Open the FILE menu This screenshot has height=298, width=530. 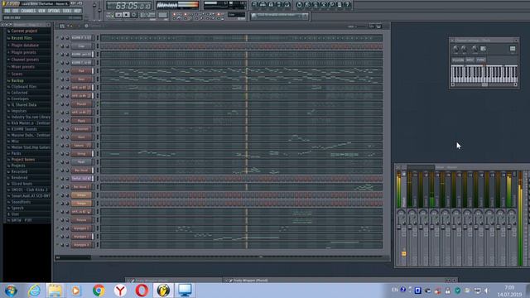[7, 11]
